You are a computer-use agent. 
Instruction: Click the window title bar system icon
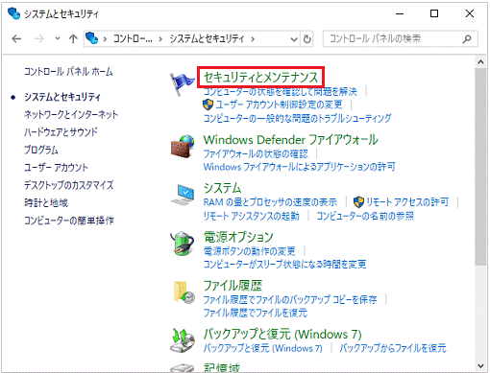[x=13, y=13]
